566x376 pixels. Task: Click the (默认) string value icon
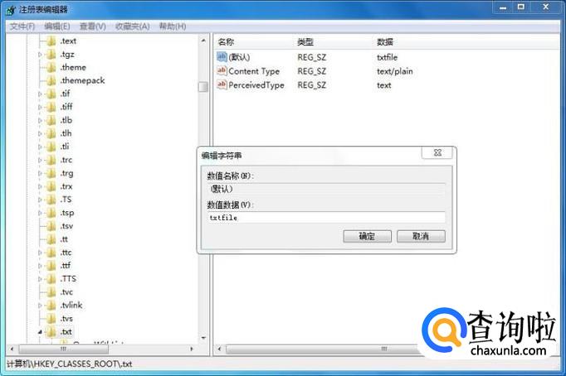(x=222, y=56)
